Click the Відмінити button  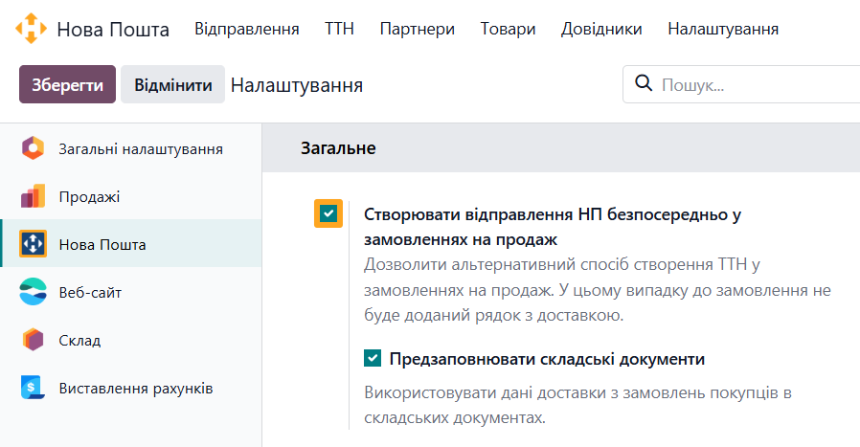click(x=172, y=84)
